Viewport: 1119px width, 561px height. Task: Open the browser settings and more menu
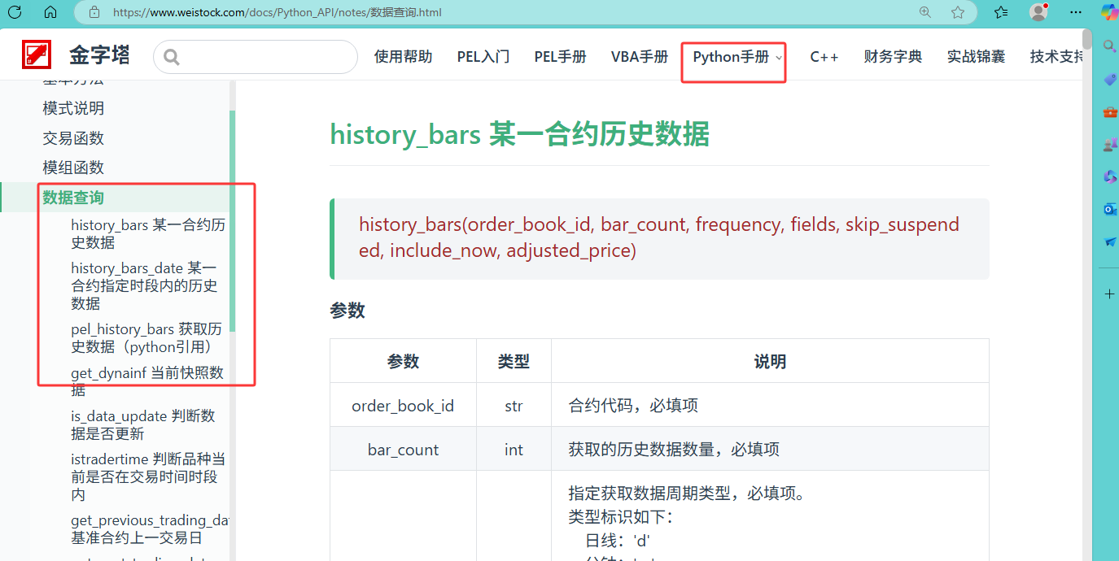1076,12
